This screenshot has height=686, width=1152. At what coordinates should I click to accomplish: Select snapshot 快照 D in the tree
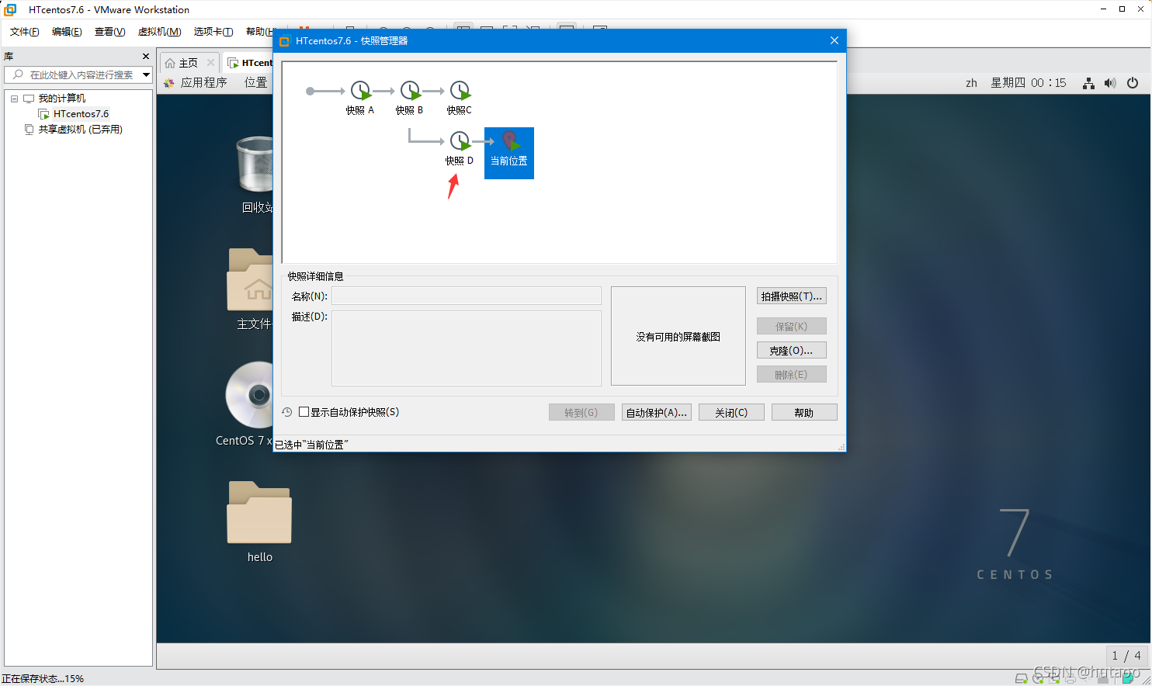click(460, 149)
